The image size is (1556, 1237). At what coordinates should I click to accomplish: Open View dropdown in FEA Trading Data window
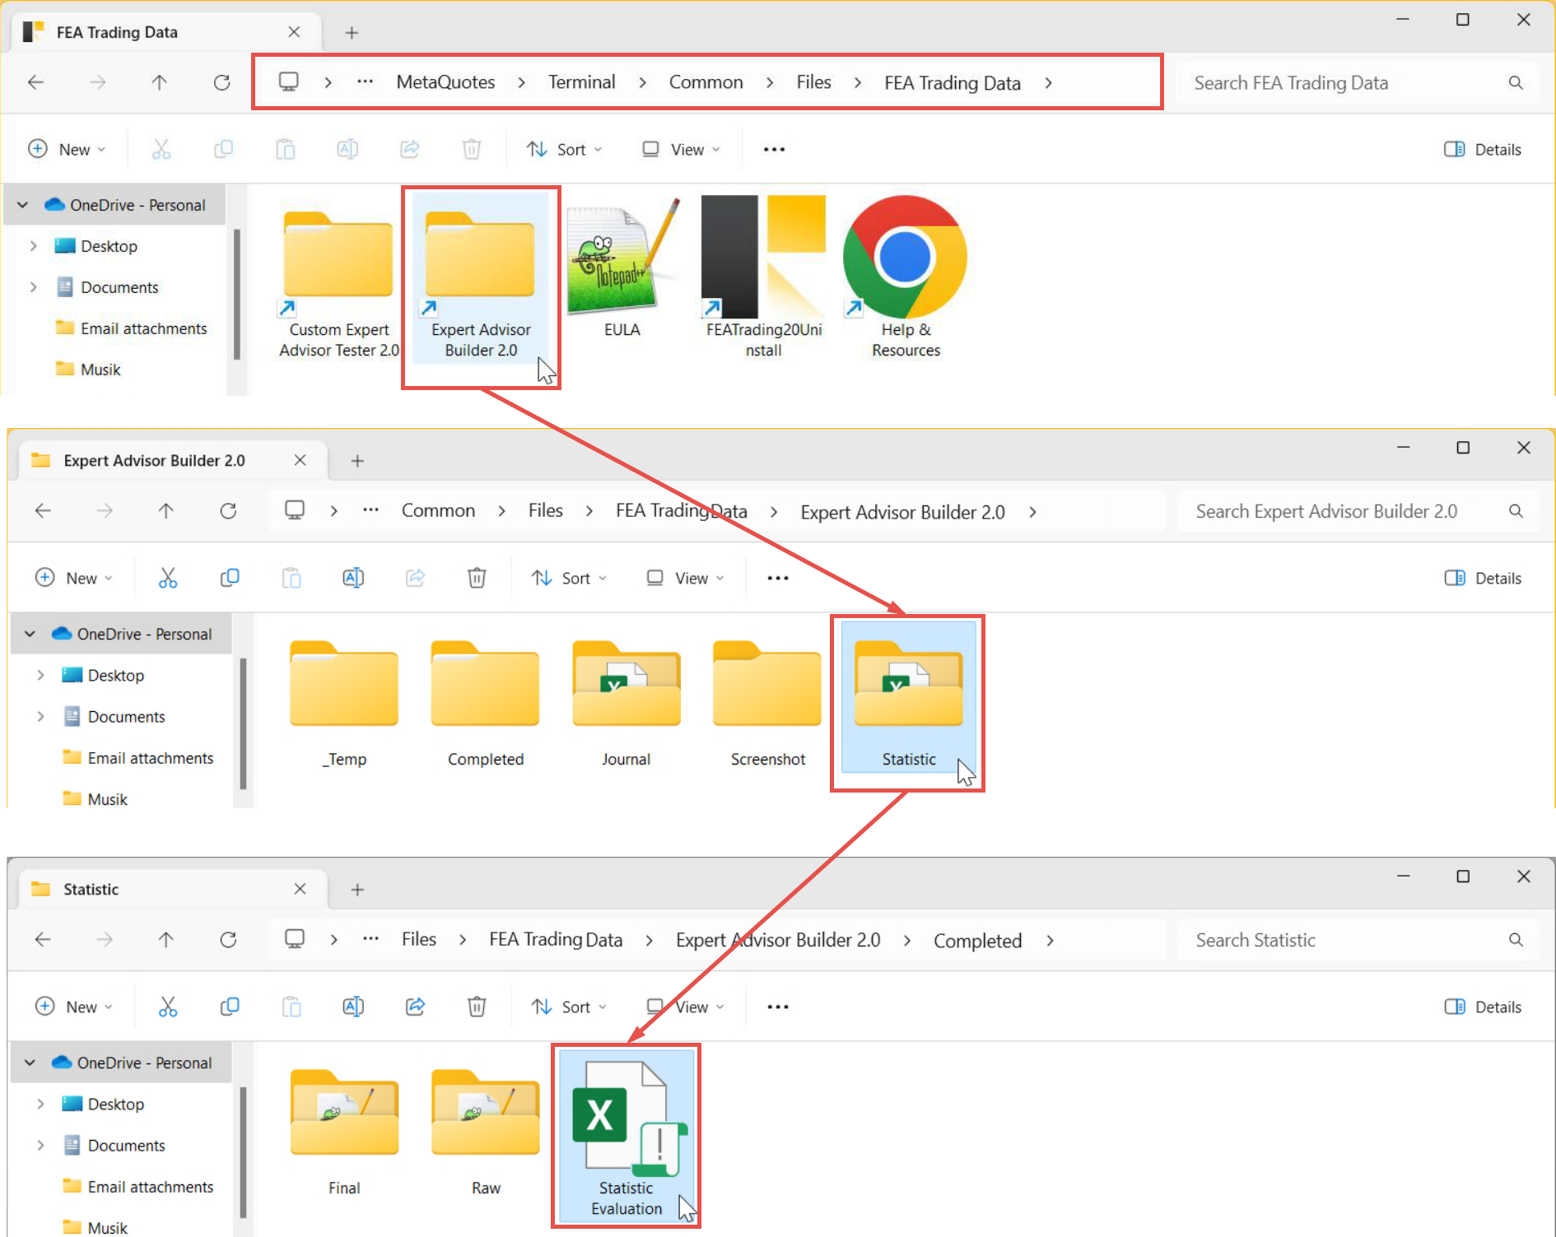point(682,149)
